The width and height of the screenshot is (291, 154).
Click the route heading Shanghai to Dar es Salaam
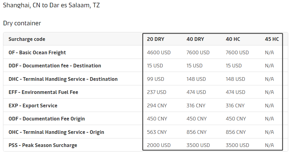(51, 5)
